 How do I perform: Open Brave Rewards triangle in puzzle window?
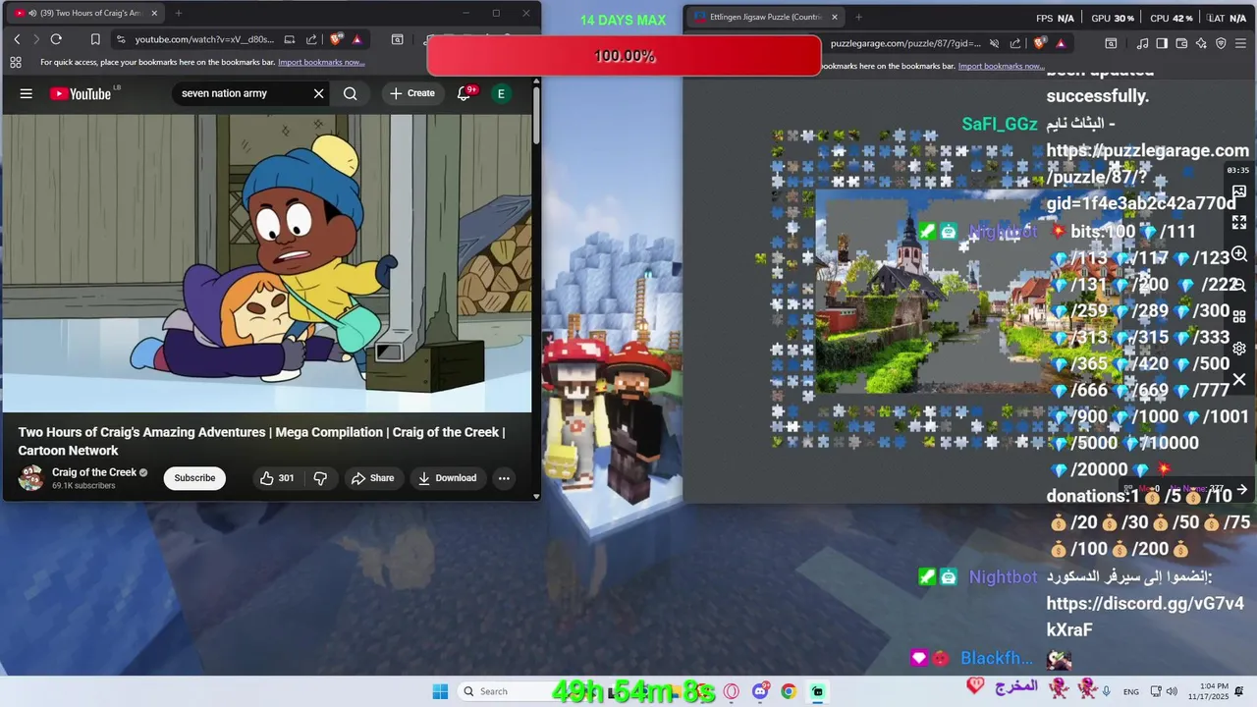(x=1061, y=43)
